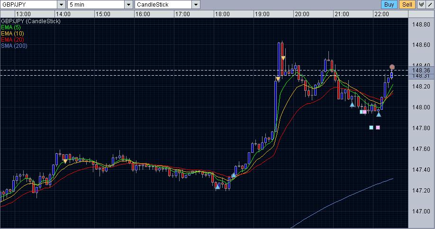The height and width of the screenshot is (229, 435).
Task: Click the blue Buy button
Action: [x=389, y=4]
